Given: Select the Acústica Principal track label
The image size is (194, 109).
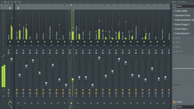Looking at the screenshot, I should [x=76, y=33].
